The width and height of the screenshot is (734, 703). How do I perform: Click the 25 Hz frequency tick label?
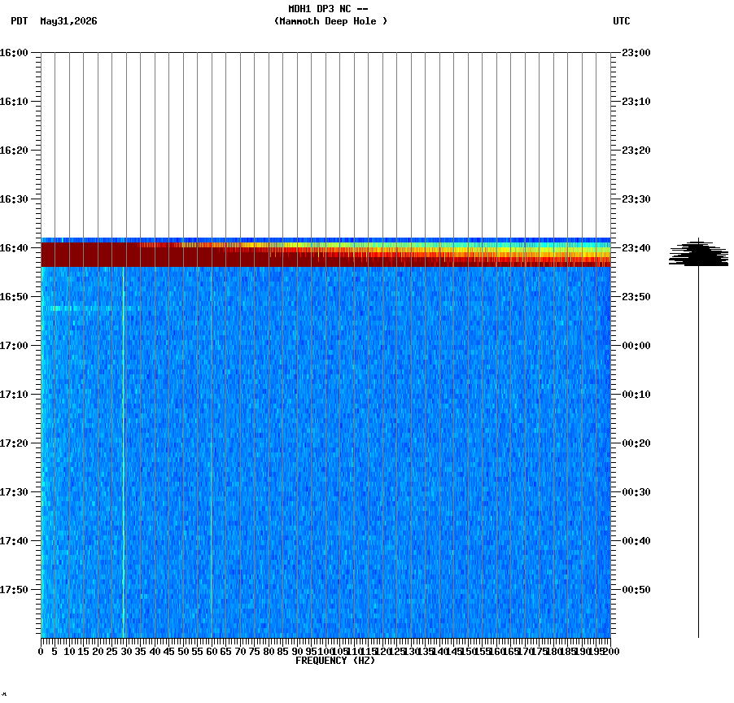[x=111, y=652]
